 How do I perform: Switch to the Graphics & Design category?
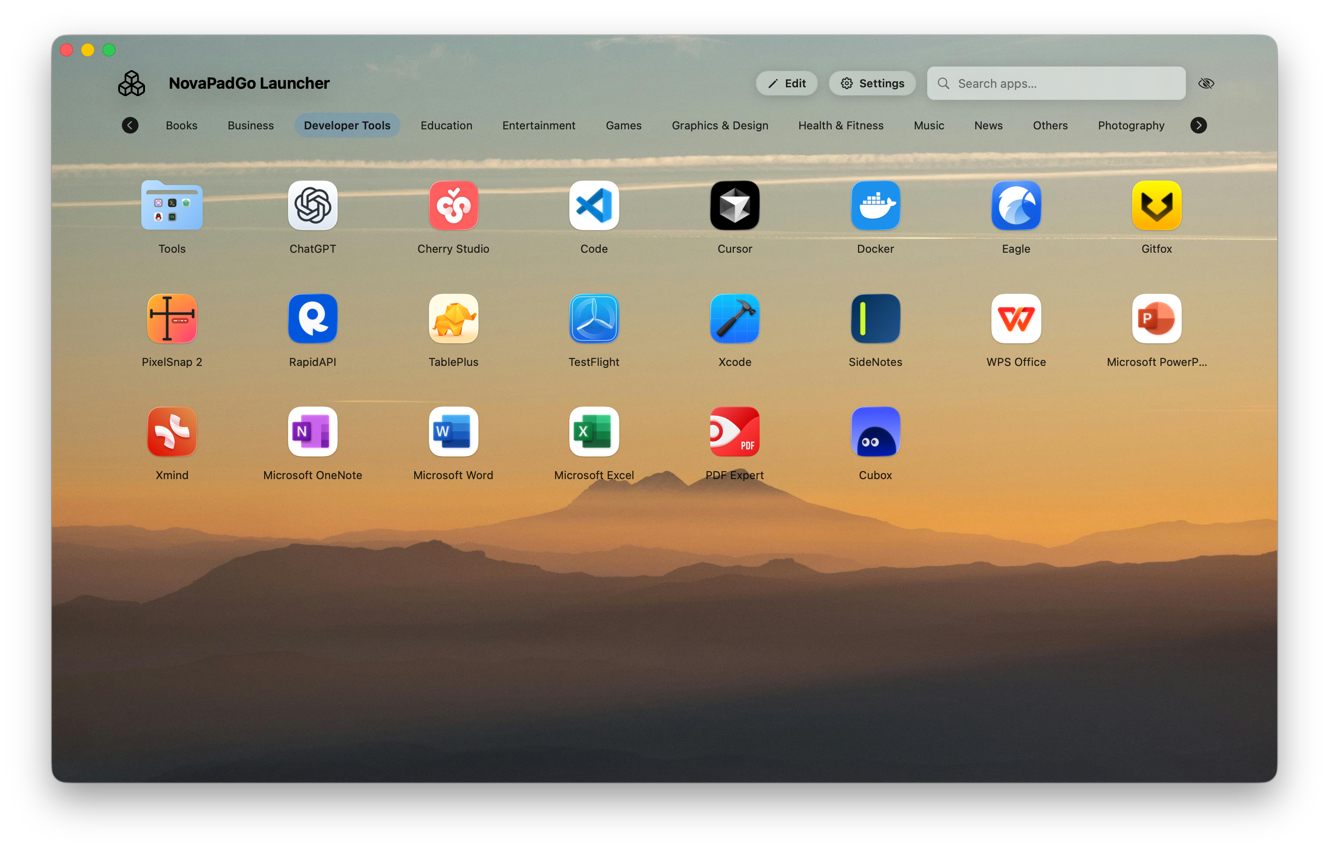pyautogui.click(x=720, y=126)
